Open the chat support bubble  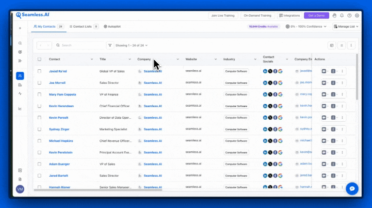[x=352, y=188]
